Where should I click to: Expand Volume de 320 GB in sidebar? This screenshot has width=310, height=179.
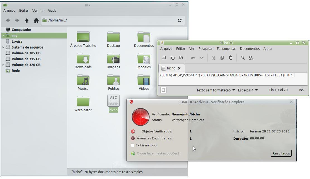[3, 65]
